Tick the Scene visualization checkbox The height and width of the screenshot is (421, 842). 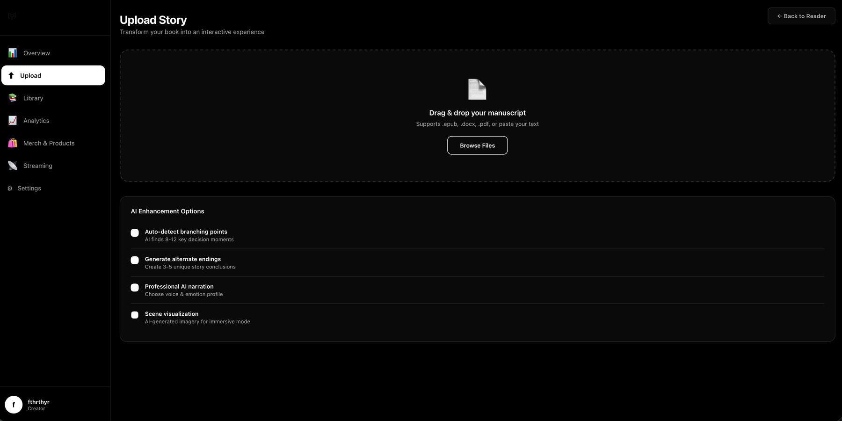coord(135,315)
